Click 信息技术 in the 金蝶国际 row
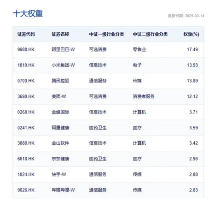Image resolution: width=221 pixels, height=207 pixels. click(98, 112)
